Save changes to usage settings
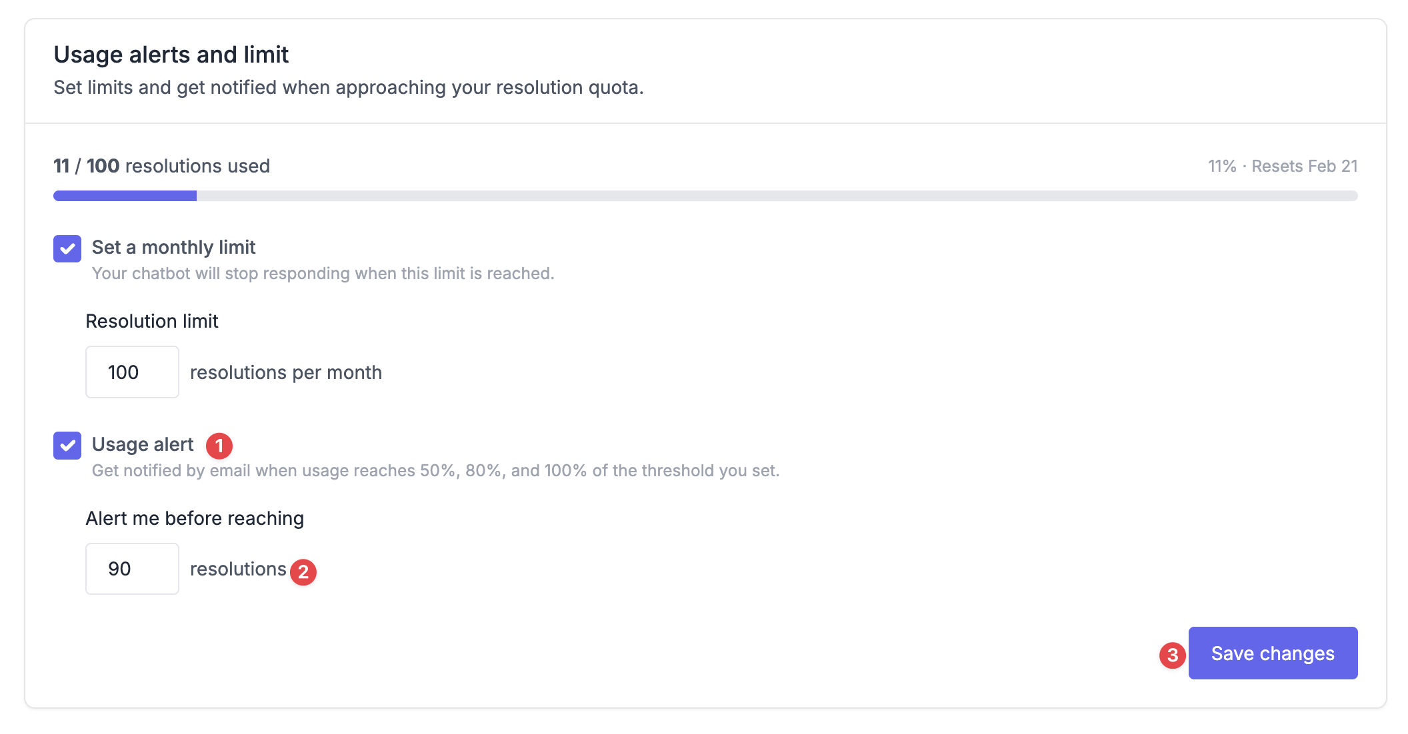The image size is (1408, 734). (1272, 653)
